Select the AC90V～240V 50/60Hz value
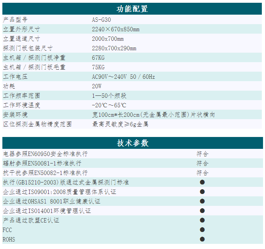Viewport: 265px width, 249px height. [123, 76]
